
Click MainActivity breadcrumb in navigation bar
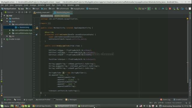tap(92, 9)
